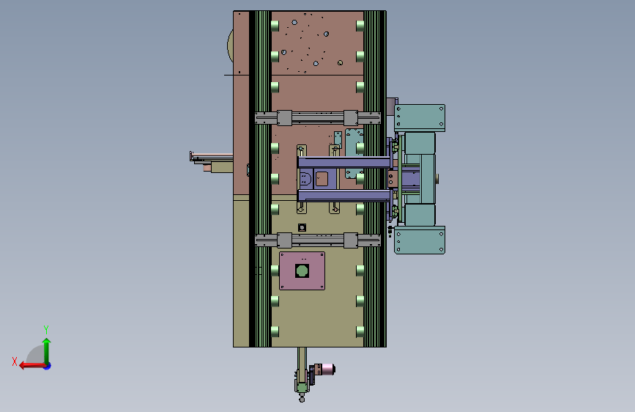This screenshot has width=635, height=412.
Task: Select the arm protruding from the frame's left side
Action: coord(212,162)
